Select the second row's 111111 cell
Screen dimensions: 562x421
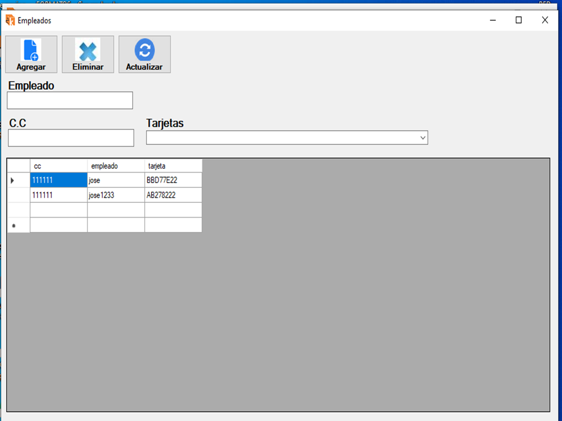58,195
